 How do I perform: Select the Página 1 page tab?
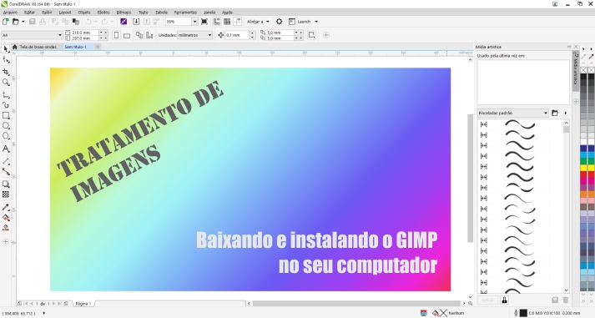coord(83,304)
